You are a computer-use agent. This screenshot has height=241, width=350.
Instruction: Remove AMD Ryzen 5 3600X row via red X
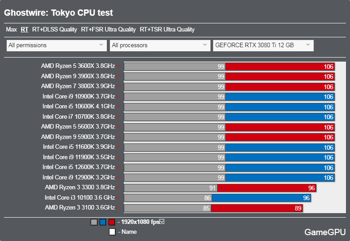pos(118,66)
